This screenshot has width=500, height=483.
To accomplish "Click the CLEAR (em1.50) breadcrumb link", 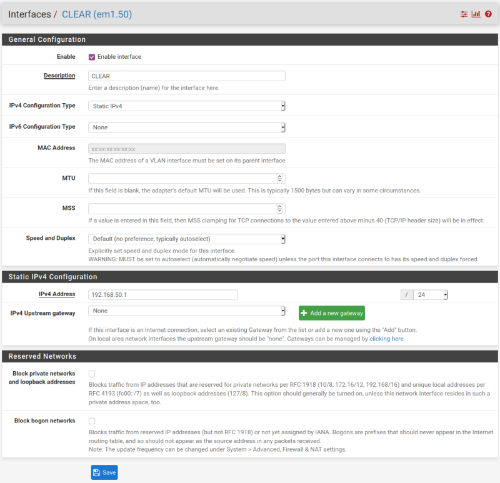I will [x=97, y=14].
